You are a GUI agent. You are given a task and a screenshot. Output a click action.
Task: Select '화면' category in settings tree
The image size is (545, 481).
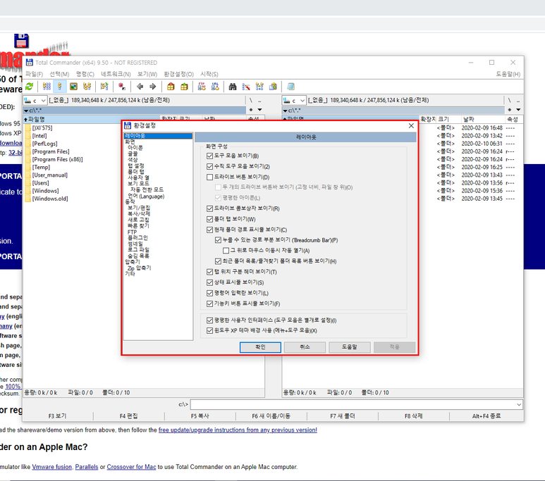[130, 142]
